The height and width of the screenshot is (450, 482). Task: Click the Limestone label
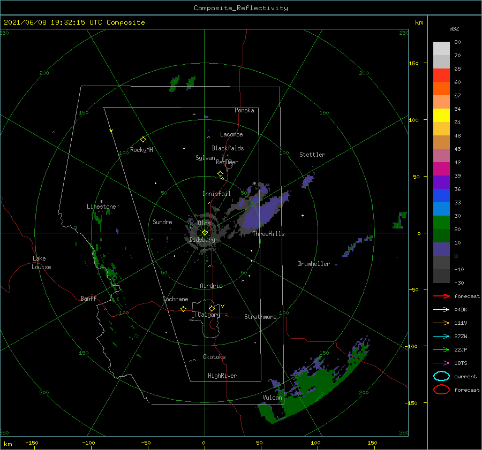[x=101, y=207]
